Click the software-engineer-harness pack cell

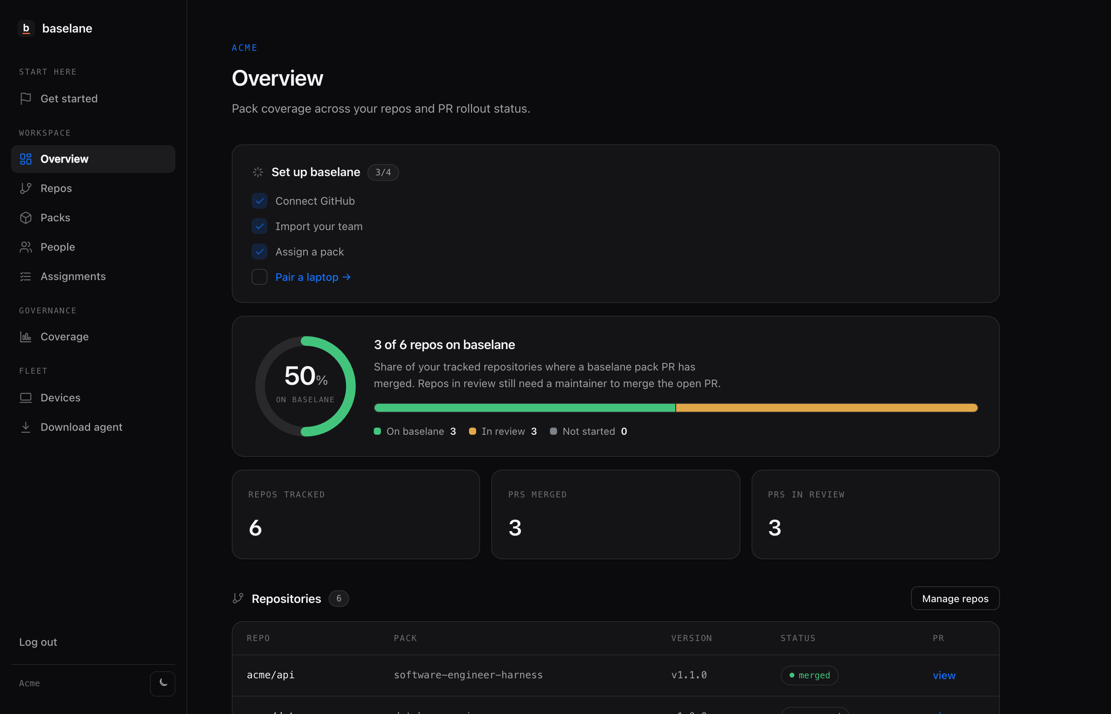(x=468, y=675)
